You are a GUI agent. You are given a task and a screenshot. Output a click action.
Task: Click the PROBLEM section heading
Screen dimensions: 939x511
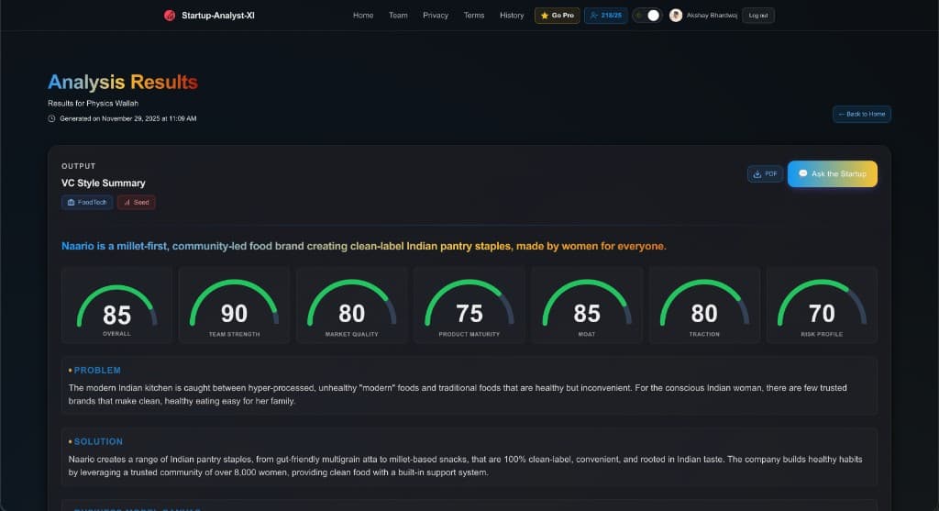97,371
